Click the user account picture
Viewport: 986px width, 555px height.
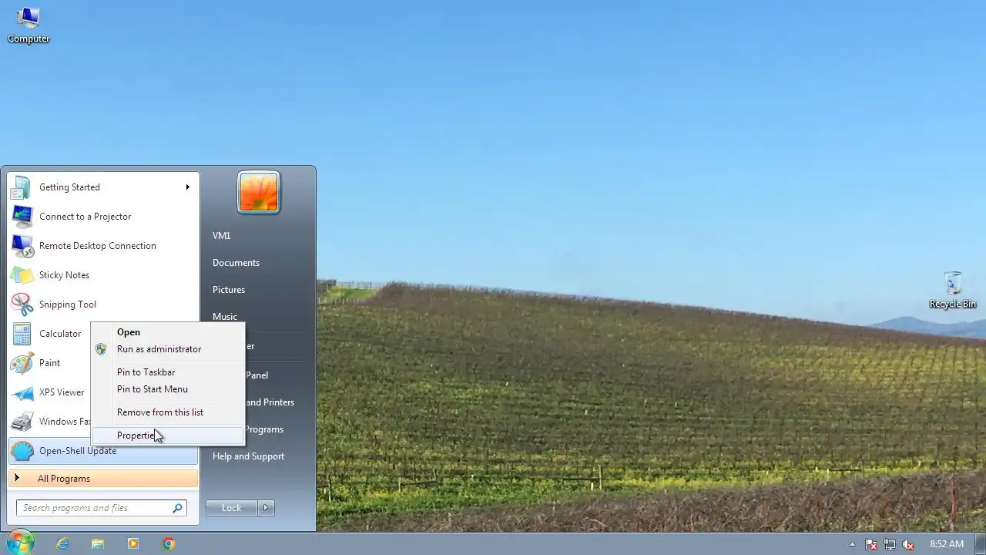(x=259, y=192)
